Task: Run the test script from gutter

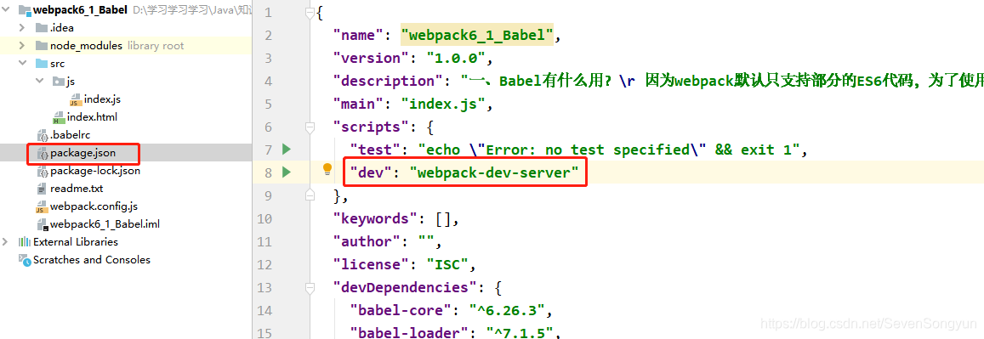Action: pyautogui.click(x=287, y=150)
